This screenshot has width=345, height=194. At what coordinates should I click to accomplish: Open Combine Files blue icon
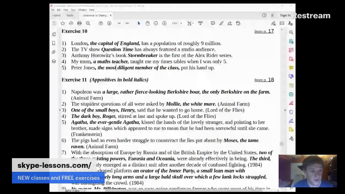click(x=291, y=77)
